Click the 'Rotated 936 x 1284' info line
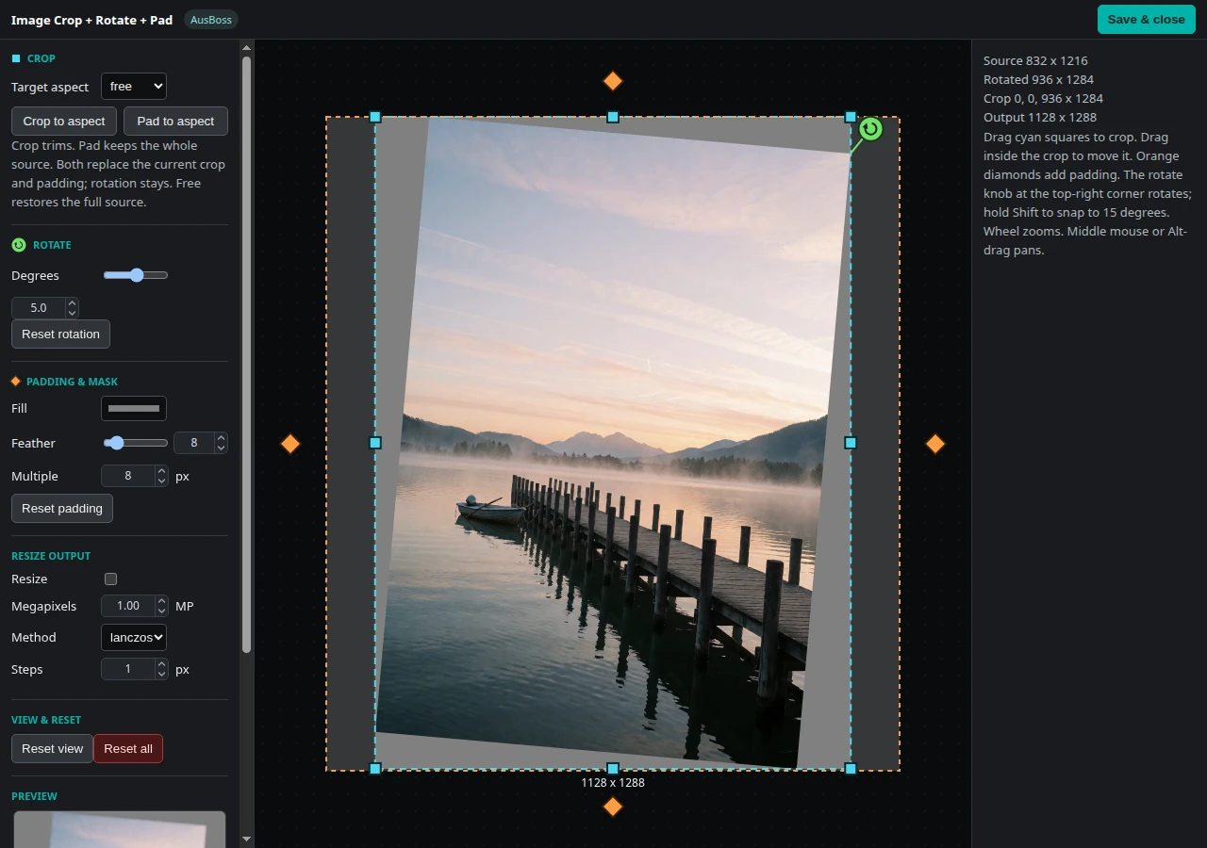Image resolution: width=1207 pixels, height=848 pixels. 1038,79
